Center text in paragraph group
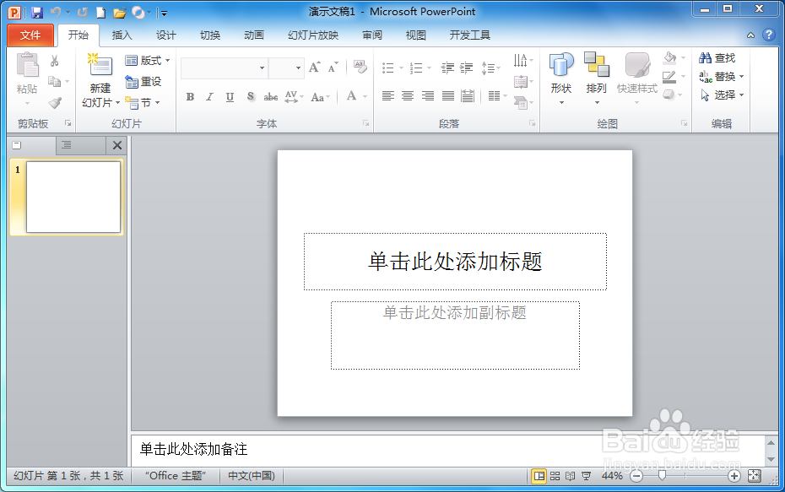This screenshot has height=492, width=785. [408, 95]
